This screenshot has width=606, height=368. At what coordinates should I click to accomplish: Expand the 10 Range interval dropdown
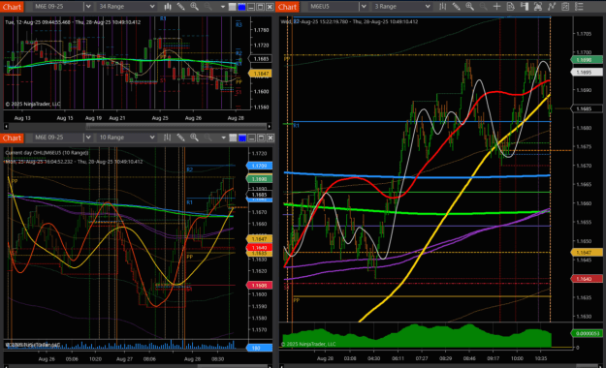[x=152, y=138]
